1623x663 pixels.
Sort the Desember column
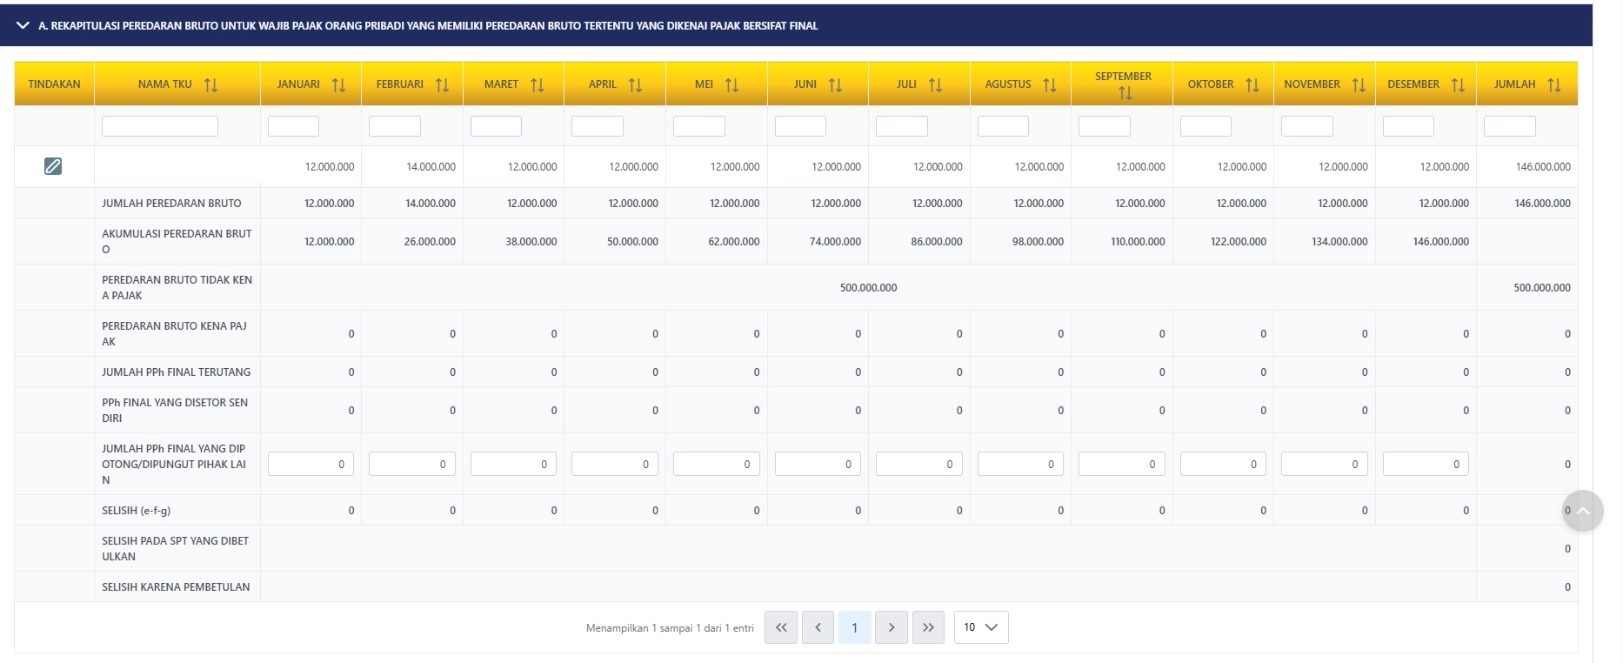click(1458, 84)
